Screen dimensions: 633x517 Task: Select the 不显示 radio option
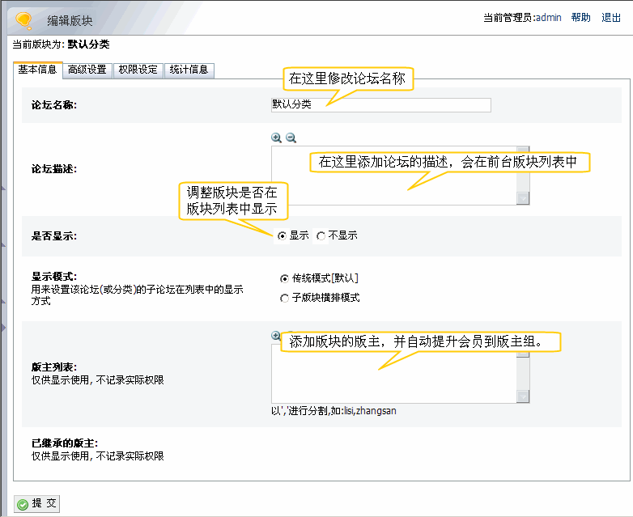(x=321, y=236)
